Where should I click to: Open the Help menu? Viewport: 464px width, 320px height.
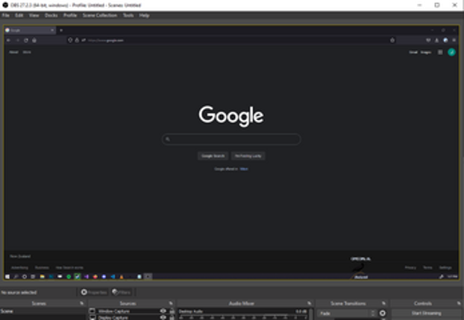(144, 16)
